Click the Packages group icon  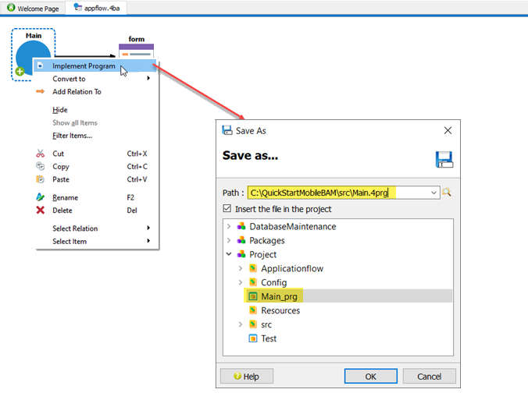coord(241,240)
